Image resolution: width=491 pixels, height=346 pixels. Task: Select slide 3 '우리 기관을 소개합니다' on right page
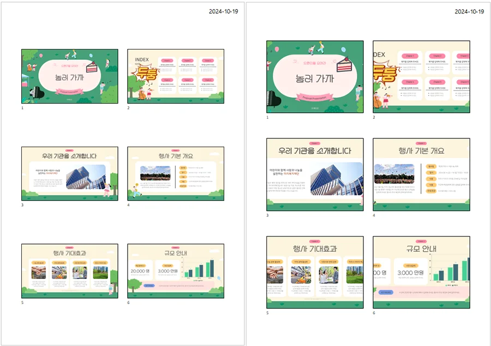(315, 174)
